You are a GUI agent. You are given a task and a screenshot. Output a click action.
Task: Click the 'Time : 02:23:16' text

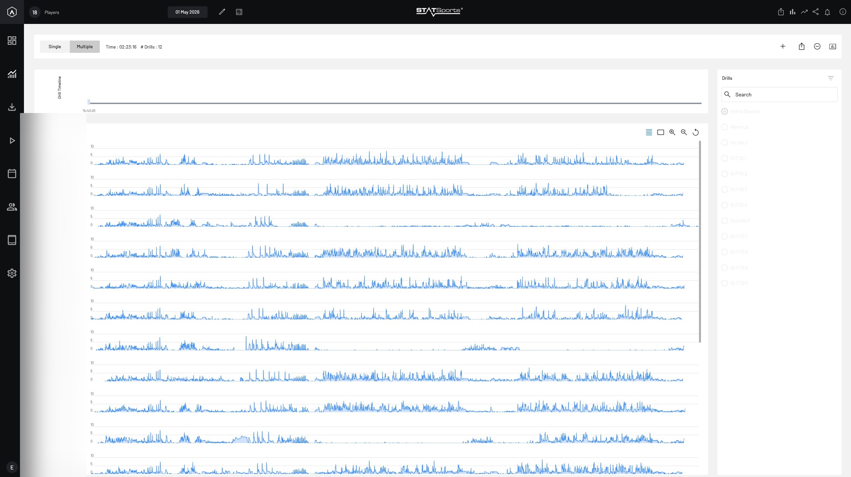coord(121,47)
